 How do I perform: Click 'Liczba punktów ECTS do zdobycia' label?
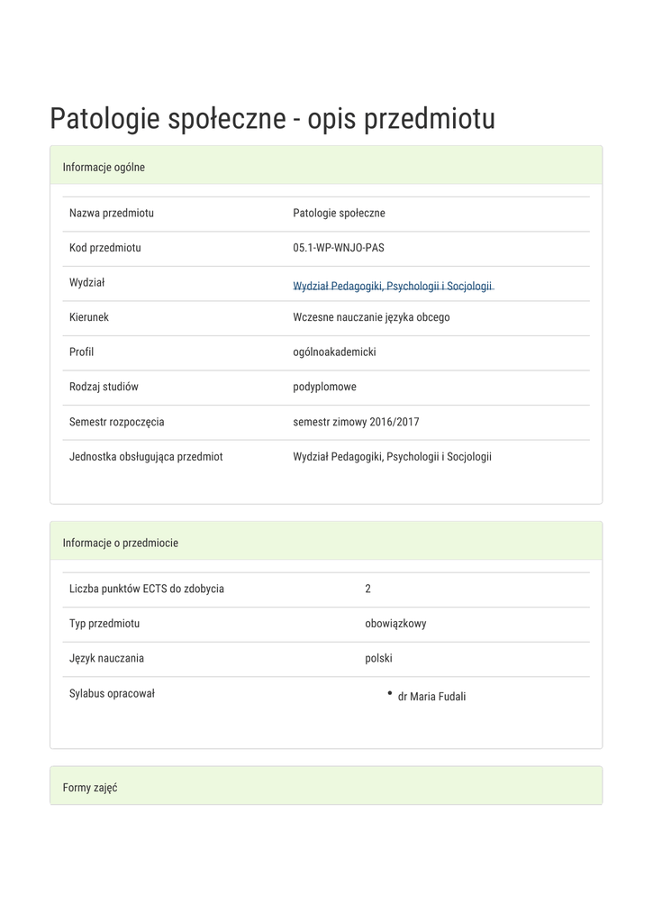click(x=147, y=589)
